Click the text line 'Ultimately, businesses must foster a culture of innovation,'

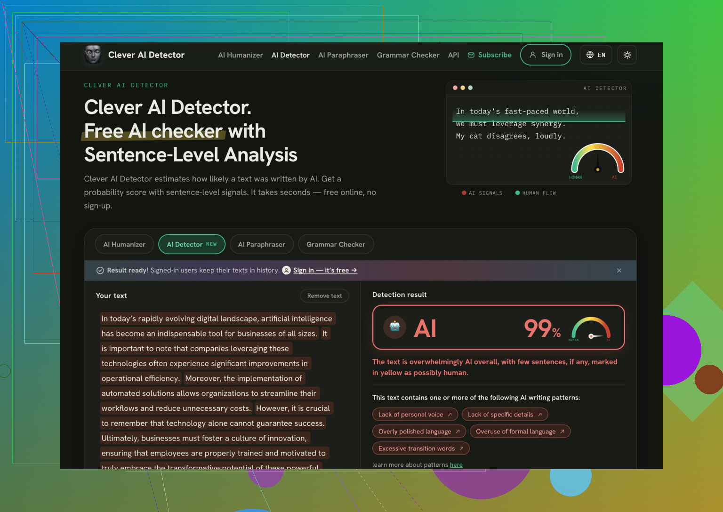point(204,438)
